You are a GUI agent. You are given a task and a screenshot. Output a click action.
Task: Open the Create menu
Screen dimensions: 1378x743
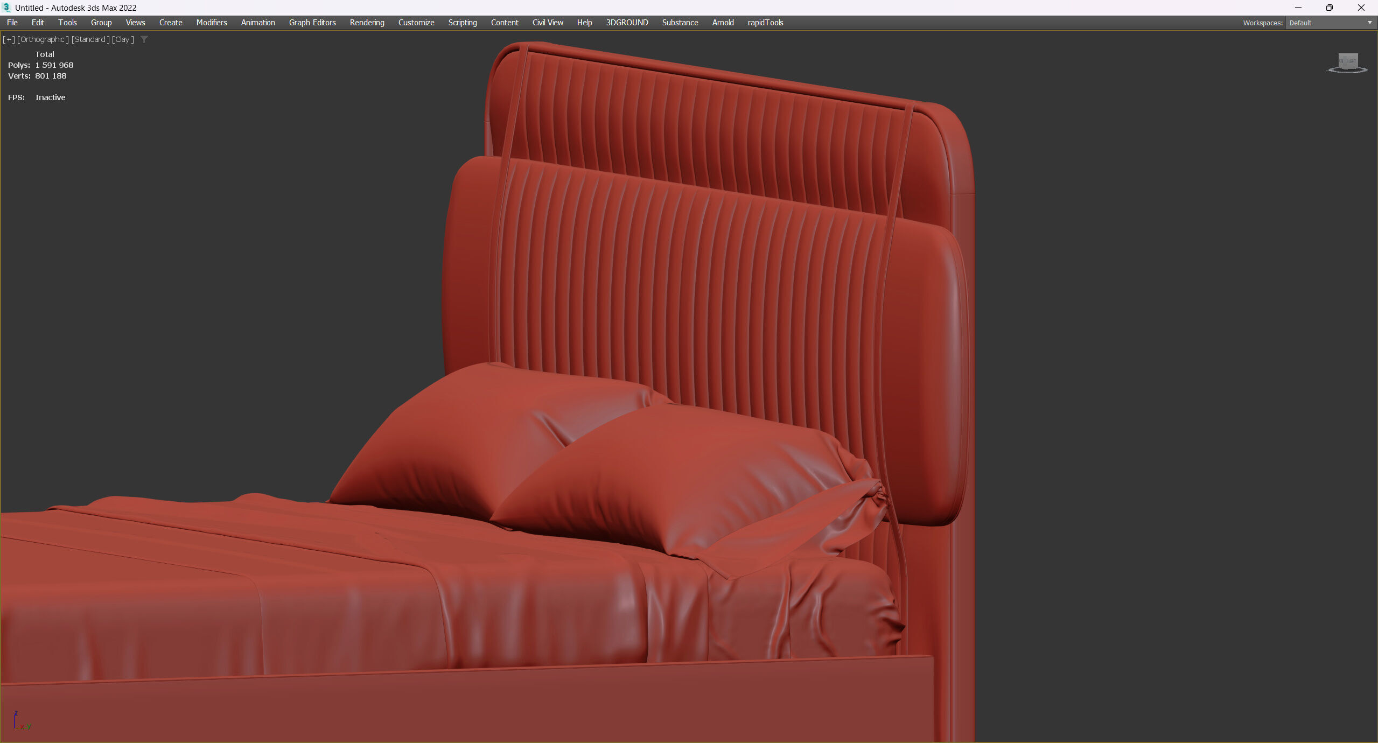tap(171, 23)
